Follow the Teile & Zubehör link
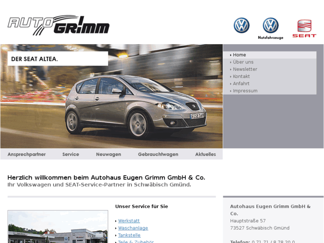The image size is (324, 243). (x=136, y=241)
